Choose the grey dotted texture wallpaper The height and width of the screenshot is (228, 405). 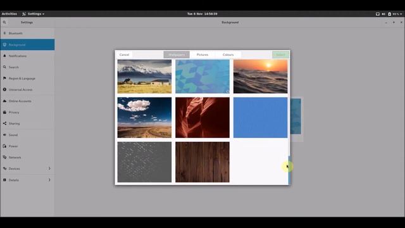tap(144, 162)
